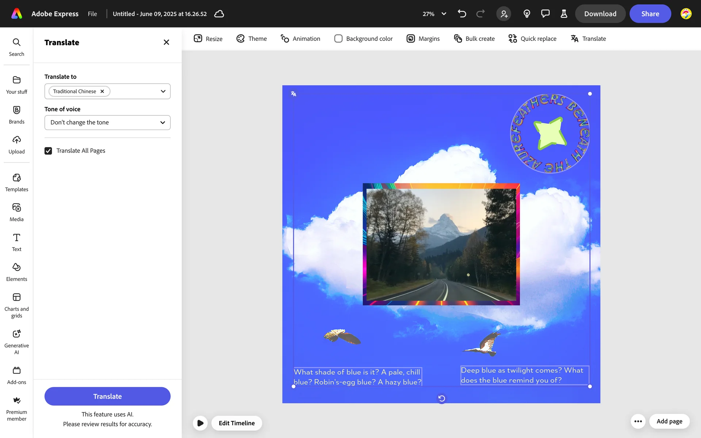The image size is (701, 438).
Task: Click the Elements sidebar icon
Action: click(16, 272)
